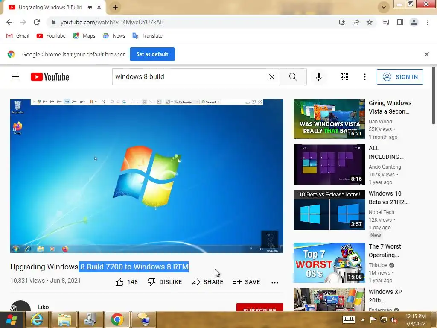This screenshot has height=328, width=437.
Task: Open YouTube settings three-dot menu
Action: (365, 77)
